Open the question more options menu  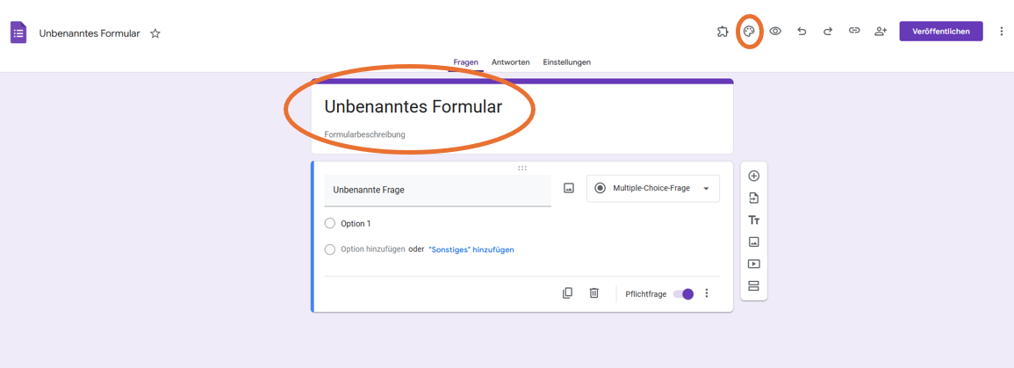(707, 293)
